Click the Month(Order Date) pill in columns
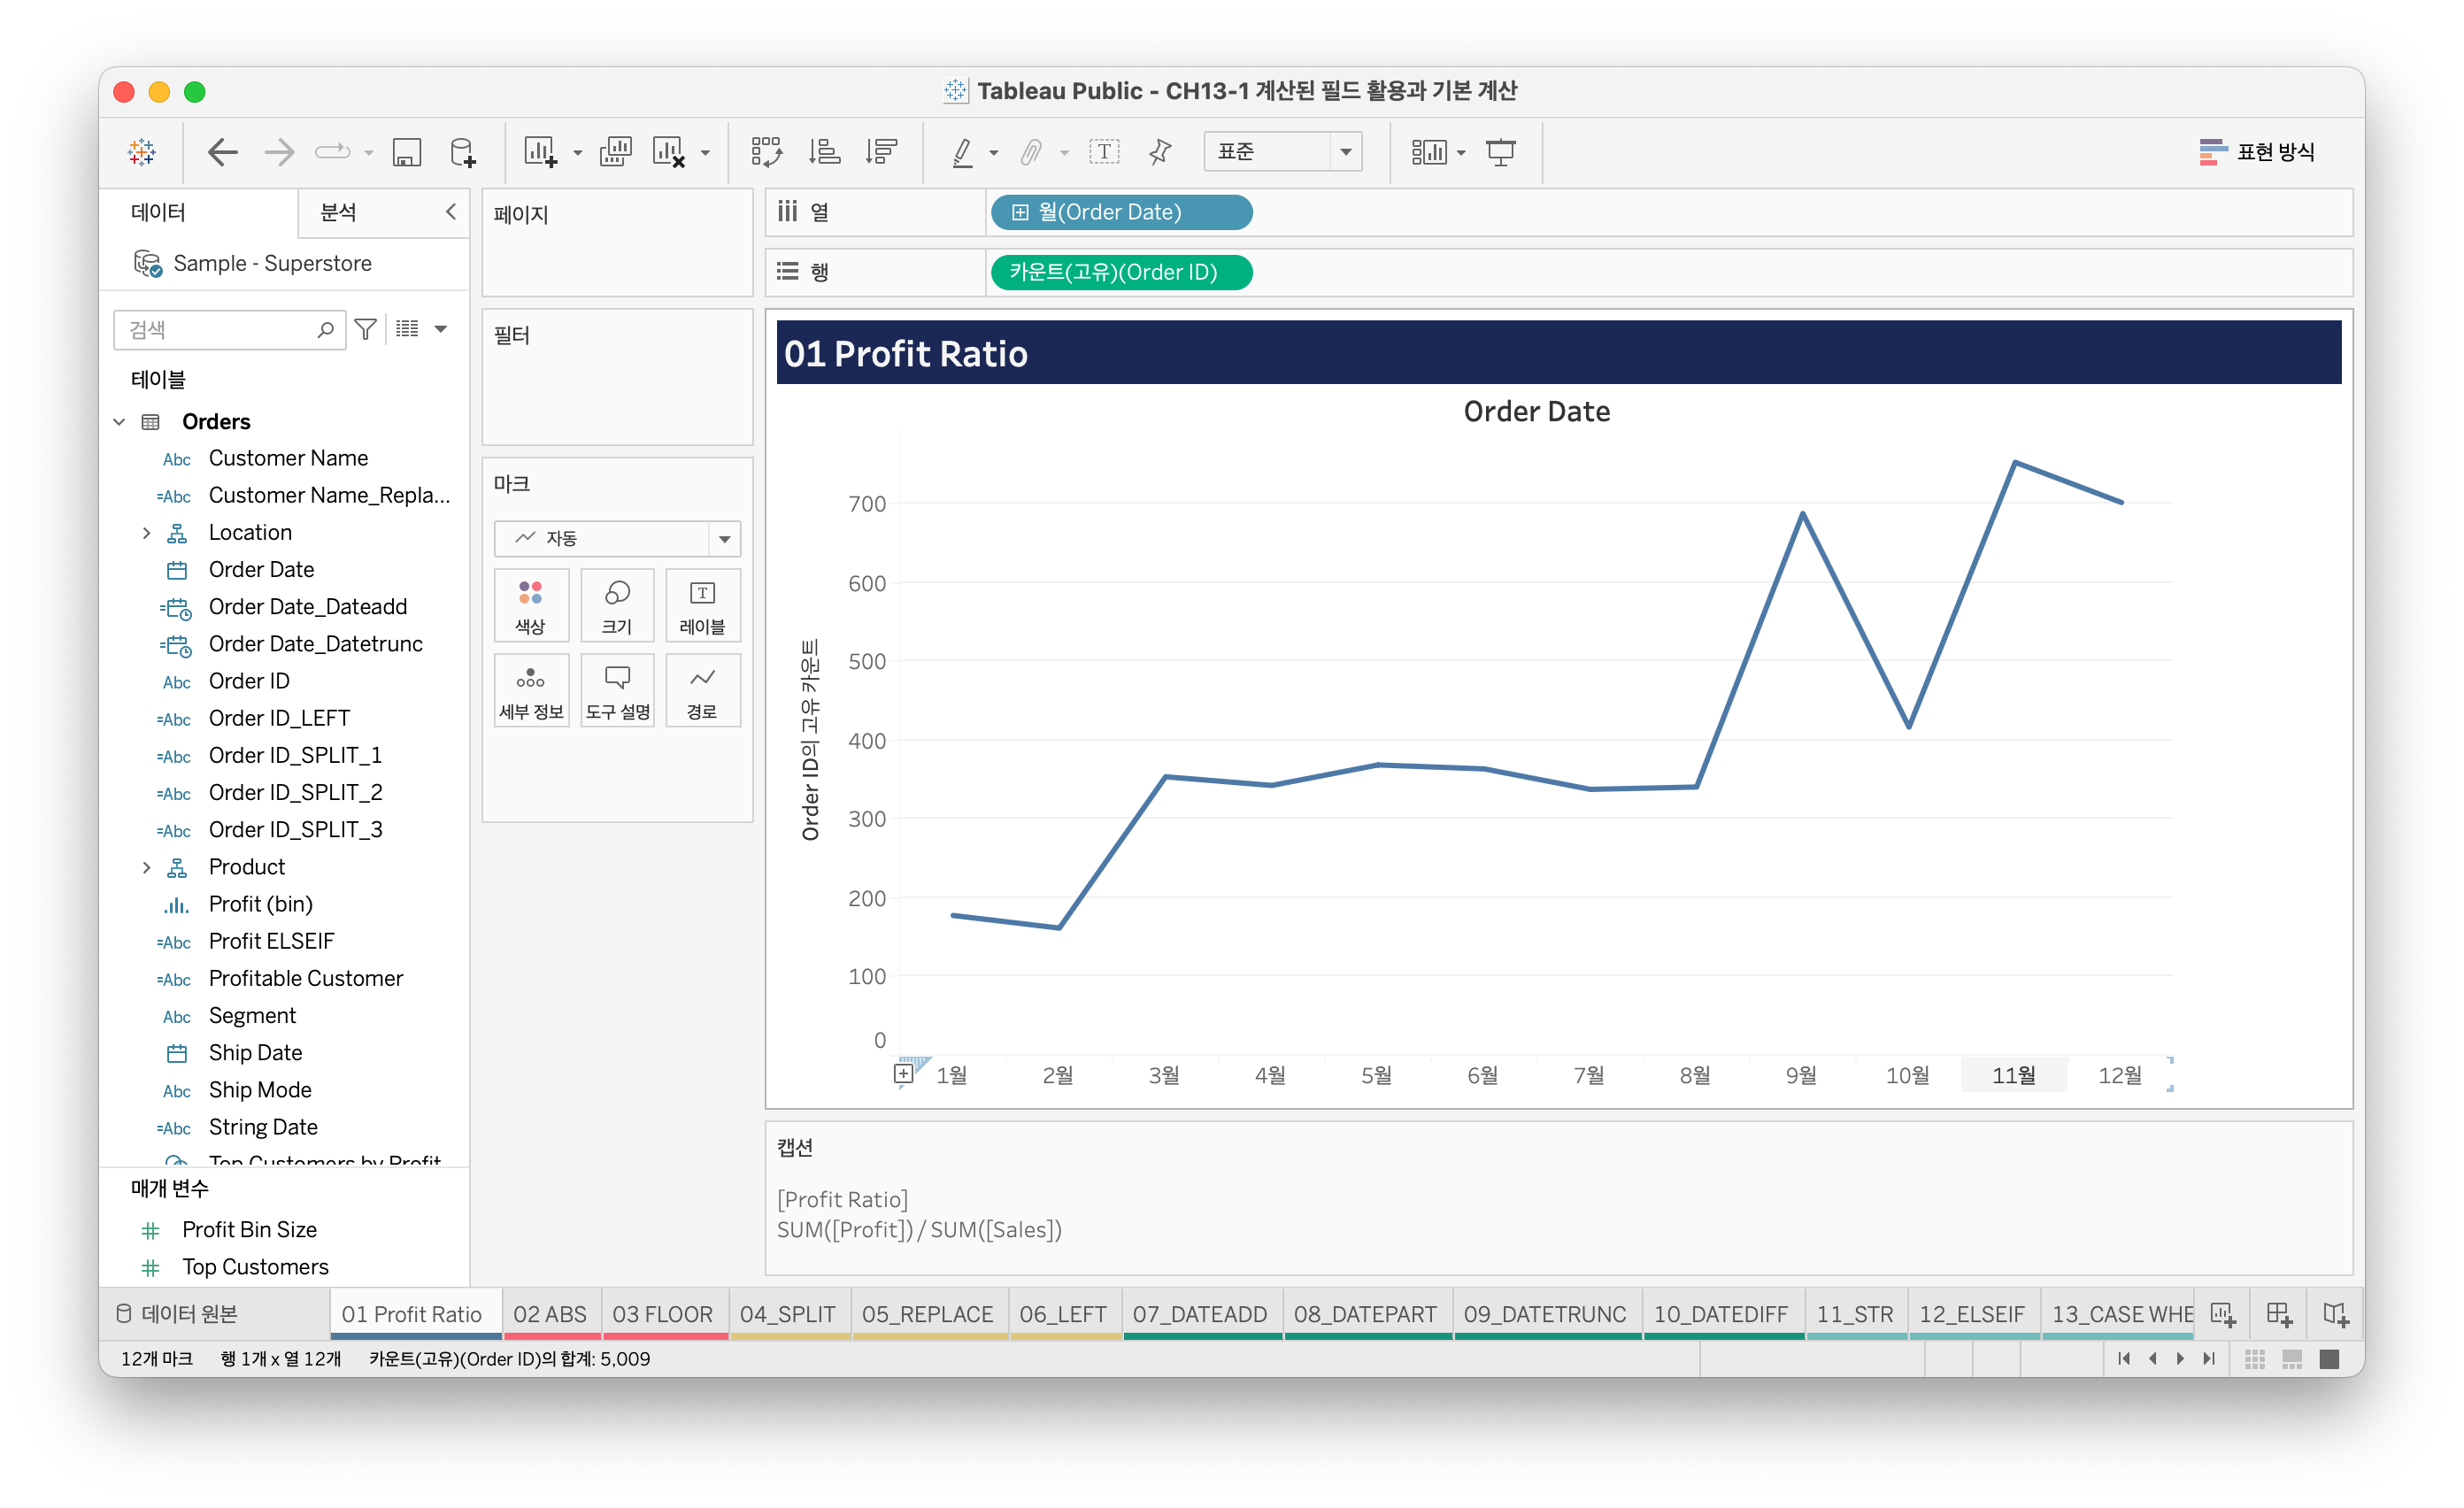 [x=1120, y=212]
